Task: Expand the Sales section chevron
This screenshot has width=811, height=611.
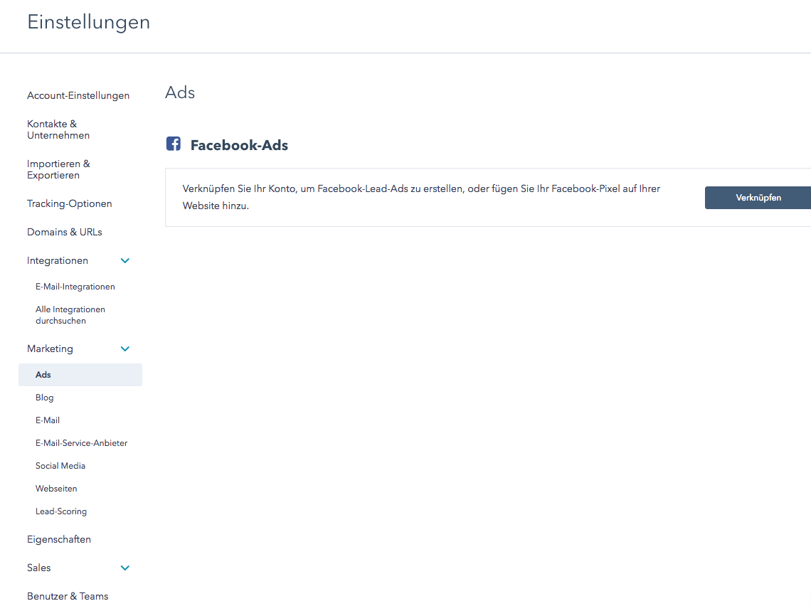Action: 124,568
